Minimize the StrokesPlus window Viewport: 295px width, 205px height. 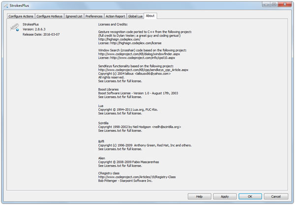pyautogui.click(x=266, y=4)
